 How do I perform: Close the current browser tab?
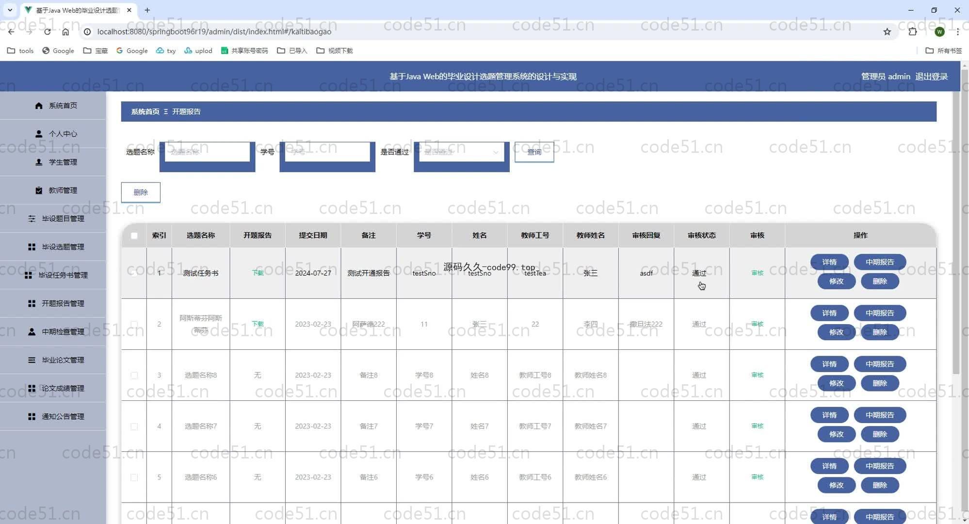pos(129,10)
